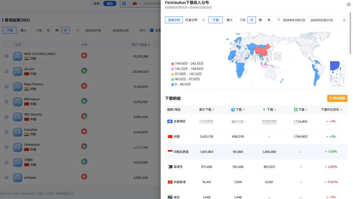The height and width of the screenshot is (199, 353).
Task: Select 周 granularity in distribution panel
Action: 260,20
